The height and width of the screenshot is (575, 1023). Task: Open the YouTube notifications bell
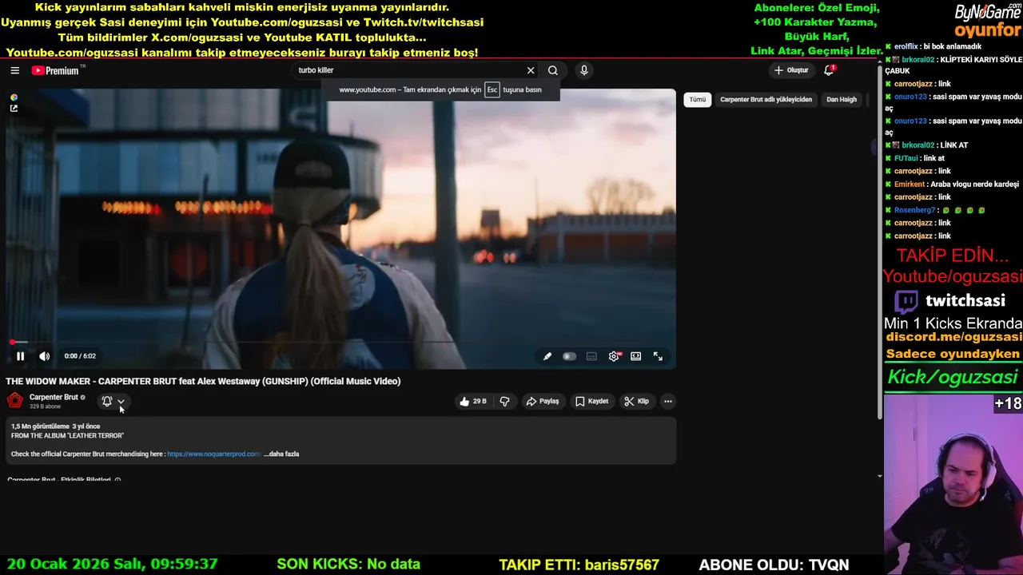830,70
